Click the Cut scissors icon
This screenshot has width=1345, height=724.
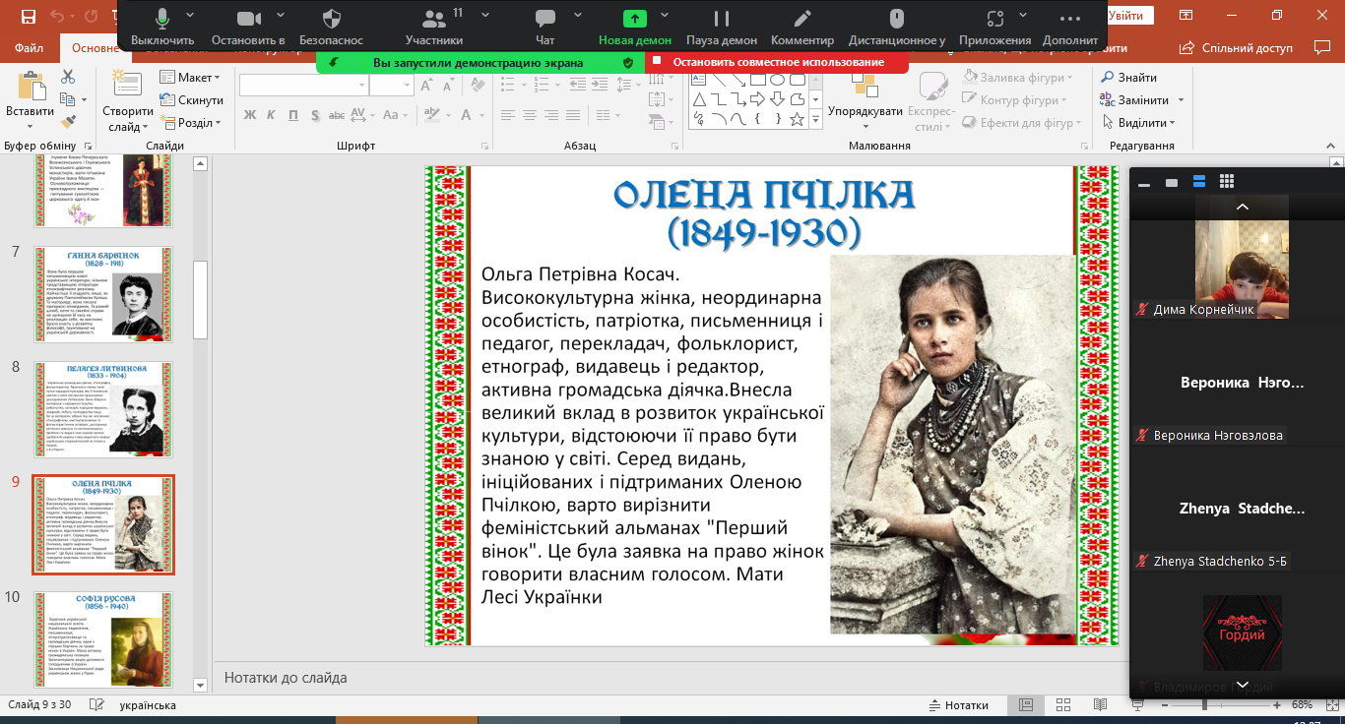(68, 77)
